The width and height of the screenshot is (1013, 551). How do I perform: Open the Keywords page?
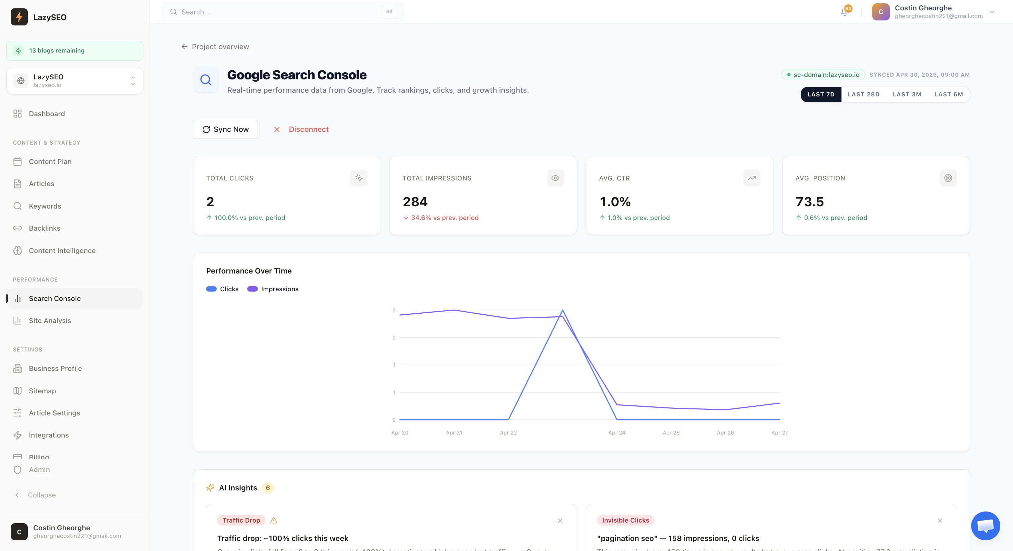click(x=75, y=206)
